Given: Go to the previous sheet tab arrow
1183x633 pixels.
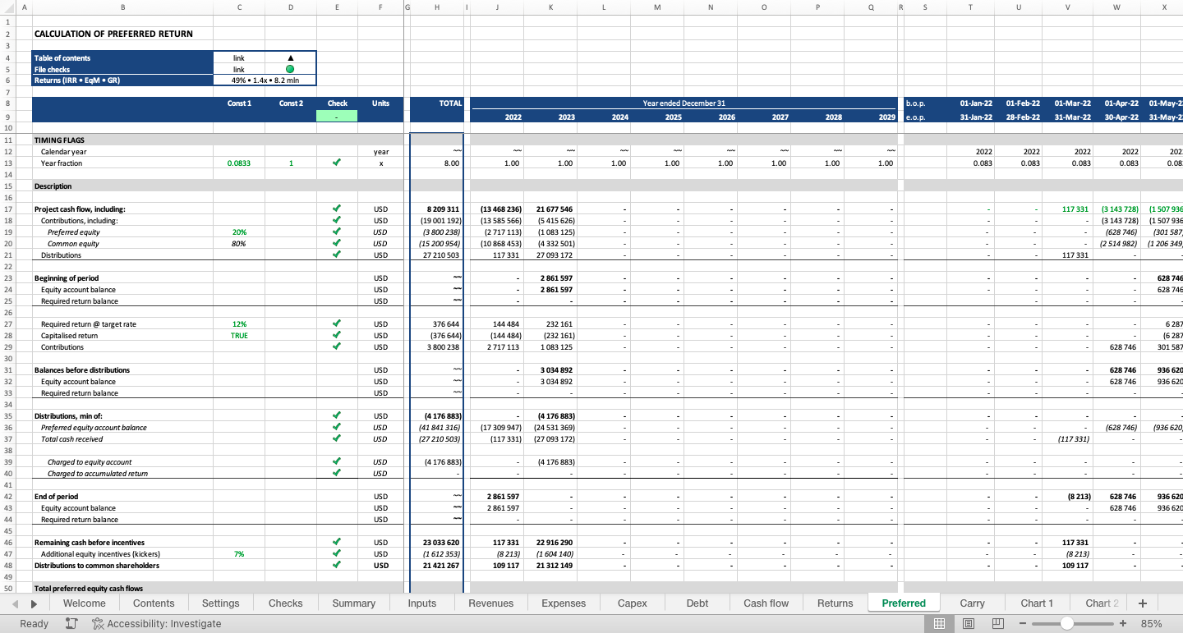Looking at the screenshot, I should (x=16, y=603).
